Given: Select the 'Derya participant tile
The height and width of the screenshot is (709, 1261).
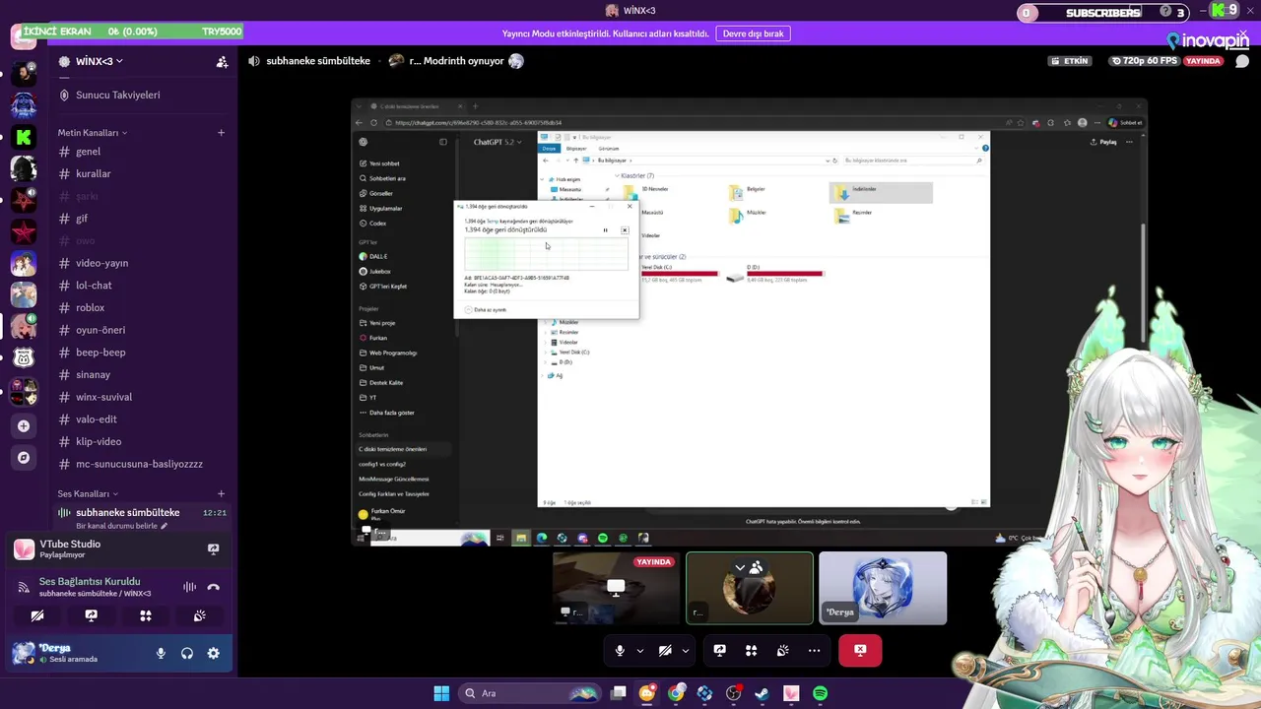Looking at the screenshot, I should coord(883,588).
